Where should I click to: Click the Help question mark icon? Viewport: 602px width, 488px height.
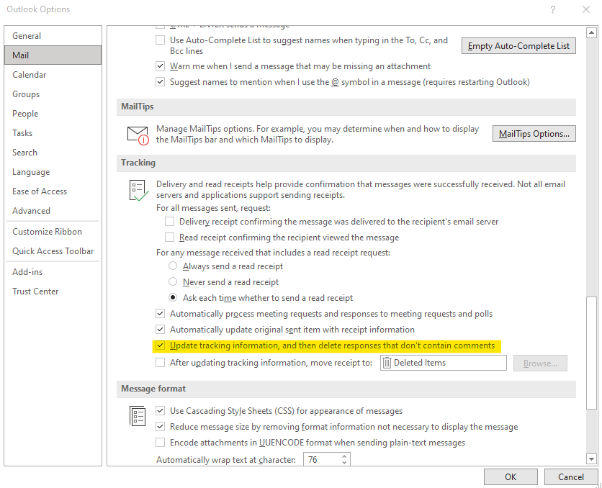[552, 9]
